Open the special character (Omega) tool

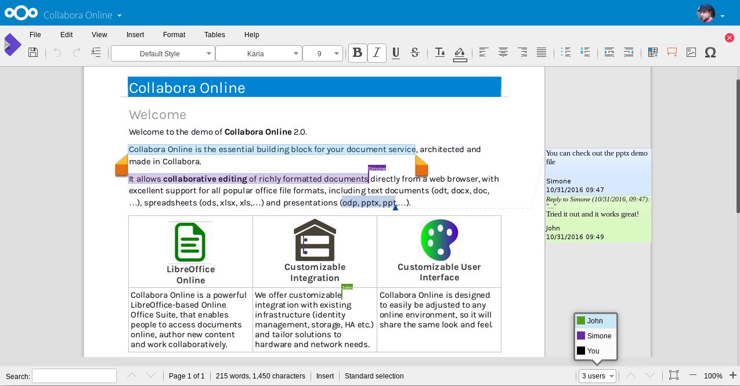tap(710, 53)
